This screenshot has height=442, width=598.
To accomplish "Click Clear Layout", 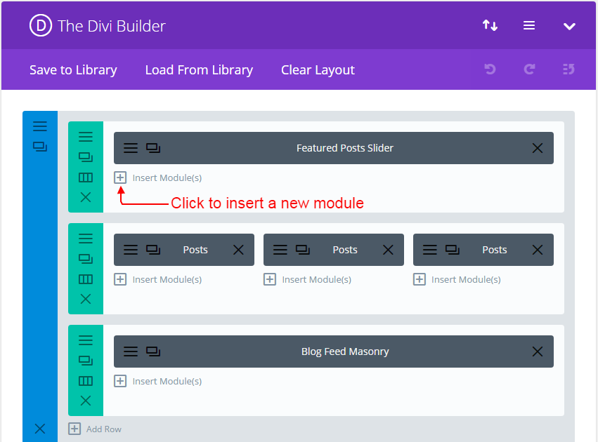I will pyautogui.click(x=318, y=70).
